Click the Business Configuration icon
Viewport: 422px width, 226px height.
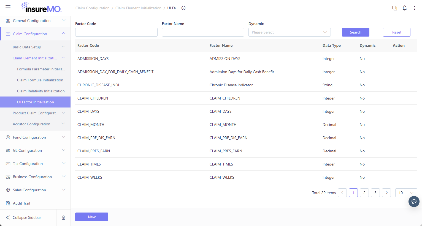(x=8, y=177)
